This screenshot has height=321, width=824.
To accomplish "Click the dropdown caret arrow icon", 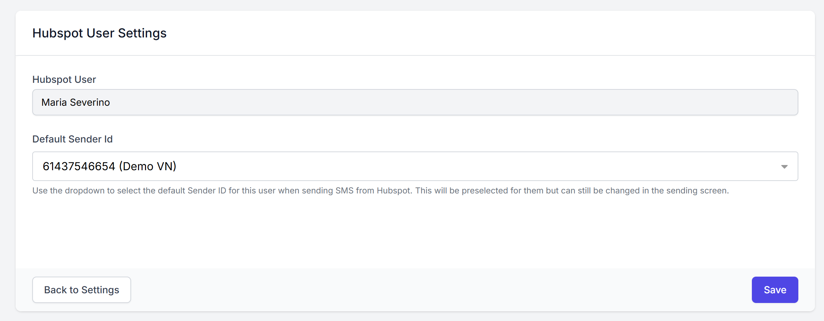I will [784, 167].
